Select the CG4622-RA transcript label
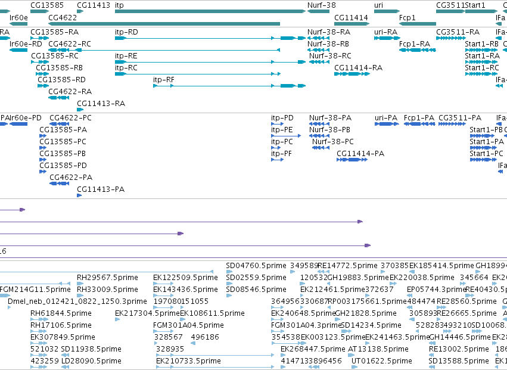This screenshot has width=507, height=370. [x=70, y=92]
